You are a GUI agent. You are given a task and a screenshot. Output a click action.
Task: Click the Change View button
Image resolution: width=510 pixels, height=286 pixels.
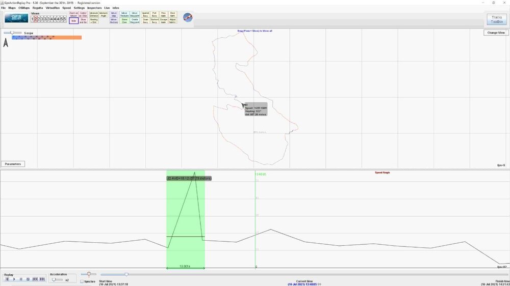[x=495, y=33]
